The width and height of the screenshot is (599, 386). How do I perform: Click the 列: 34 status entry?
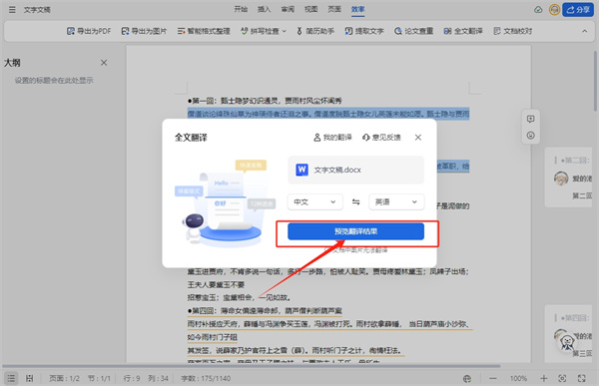tap(158, 378)
